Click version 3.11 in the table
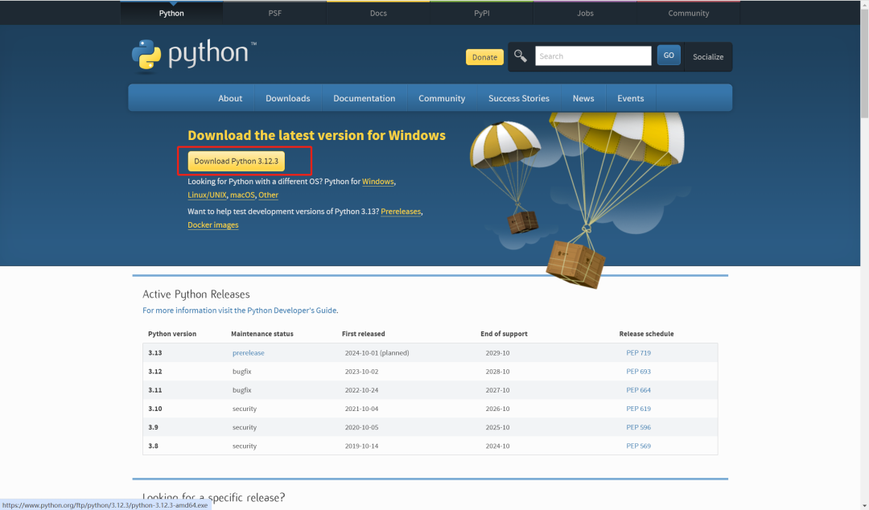The image size is (869, 510). click(x=155, y=390)
